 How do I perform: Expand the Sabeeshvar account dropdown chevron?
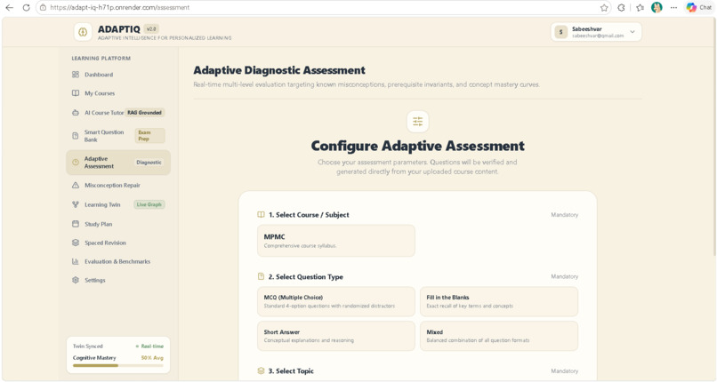pyautogui.click(x=632, y=32)
